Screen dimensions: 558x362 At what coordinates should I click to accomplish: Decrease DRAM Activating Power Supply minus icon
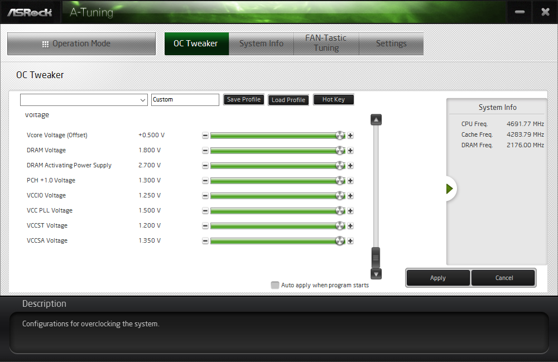tap(205, 165)
